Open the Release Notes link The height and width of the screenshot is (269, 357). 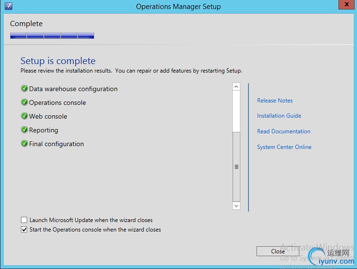tap(275, 101)
